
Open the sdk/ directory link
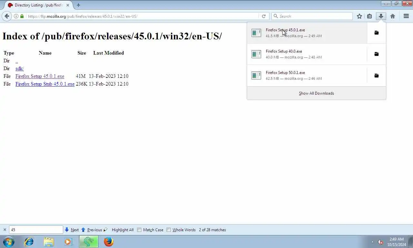pos(20,68)
